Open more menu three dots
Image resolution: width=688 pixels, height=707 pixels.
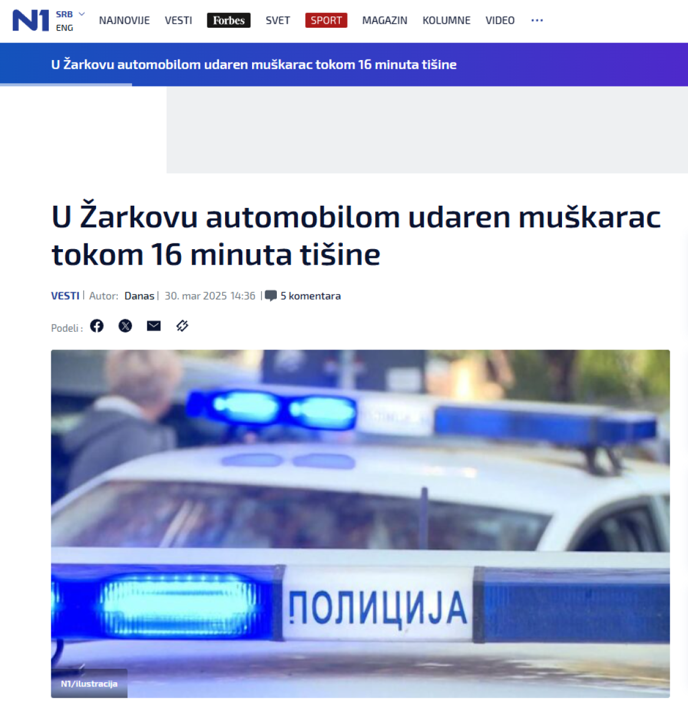537,20
